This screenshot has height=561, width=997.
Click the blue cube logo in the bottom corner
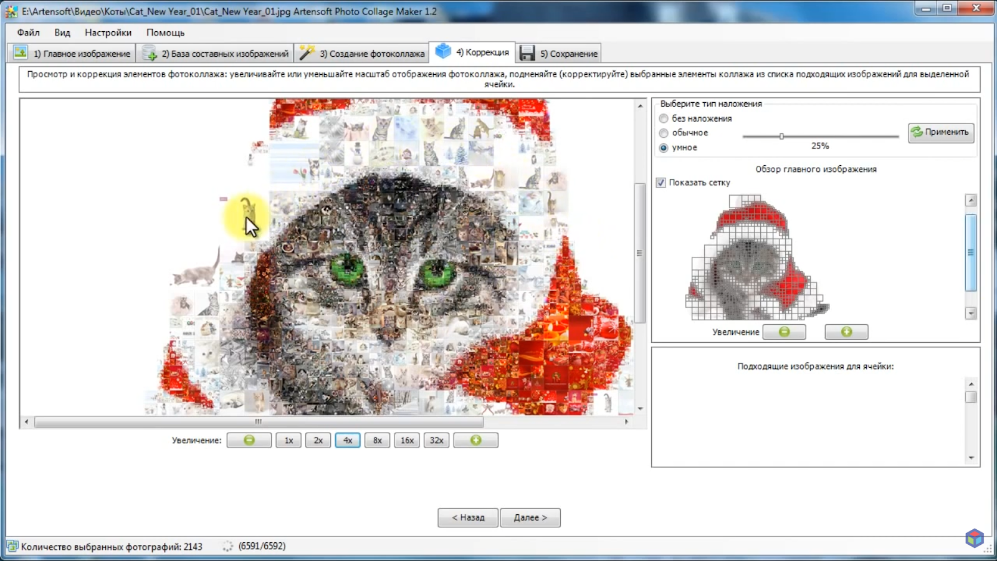tap(975, 538)
